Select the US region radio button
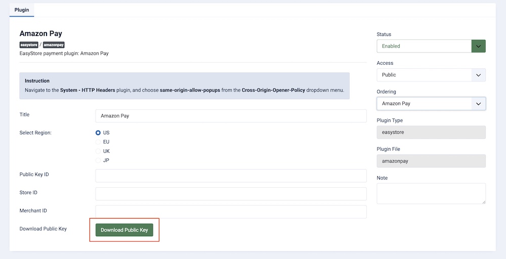The width and height of the screenshot is (506, 259). click(98, 133)
